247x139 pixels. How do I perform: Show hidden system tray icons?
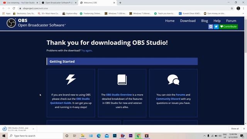204,136
